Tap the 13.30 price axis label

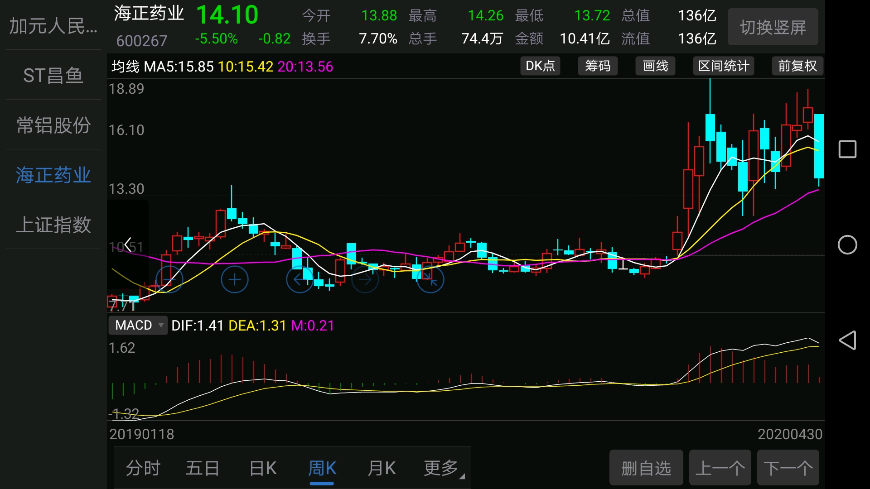tap(126, 189)
